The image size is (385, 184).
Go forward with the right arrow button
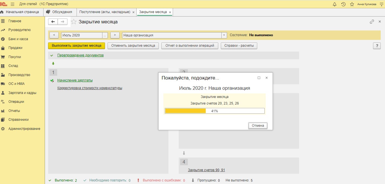pos(63,22)
